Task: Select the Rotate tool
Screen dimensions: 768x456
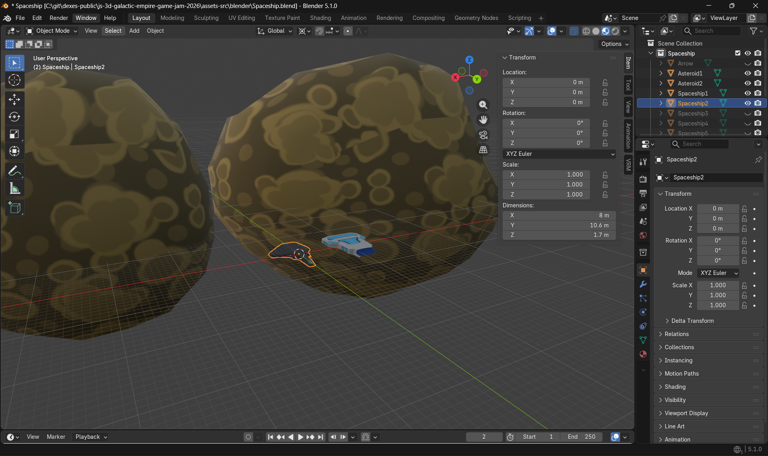Action: [x=14, y=117]
